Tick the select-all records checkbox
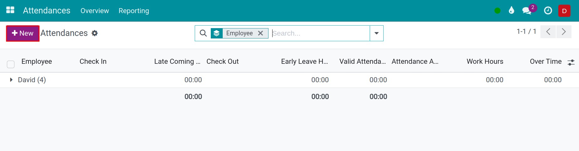The height and width of the screenshot is (151, 579). click(11, 64)
